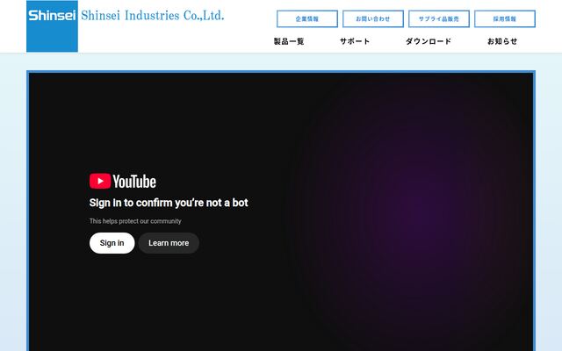
Task: Click "This helps protect our community" text
Action: pos(135,221)
